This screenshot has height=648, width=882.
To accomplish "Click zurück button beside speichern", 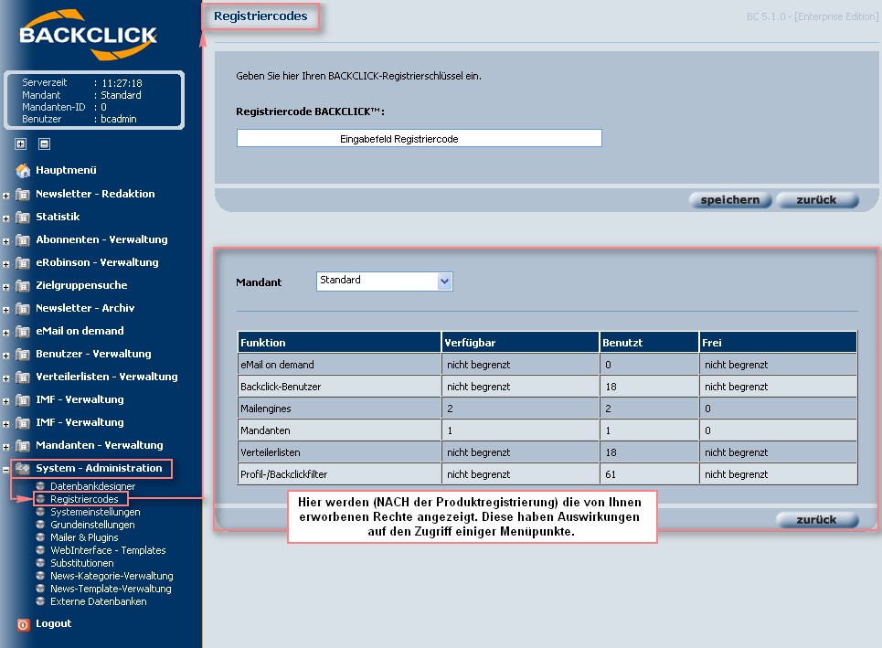I will [817, 200].
